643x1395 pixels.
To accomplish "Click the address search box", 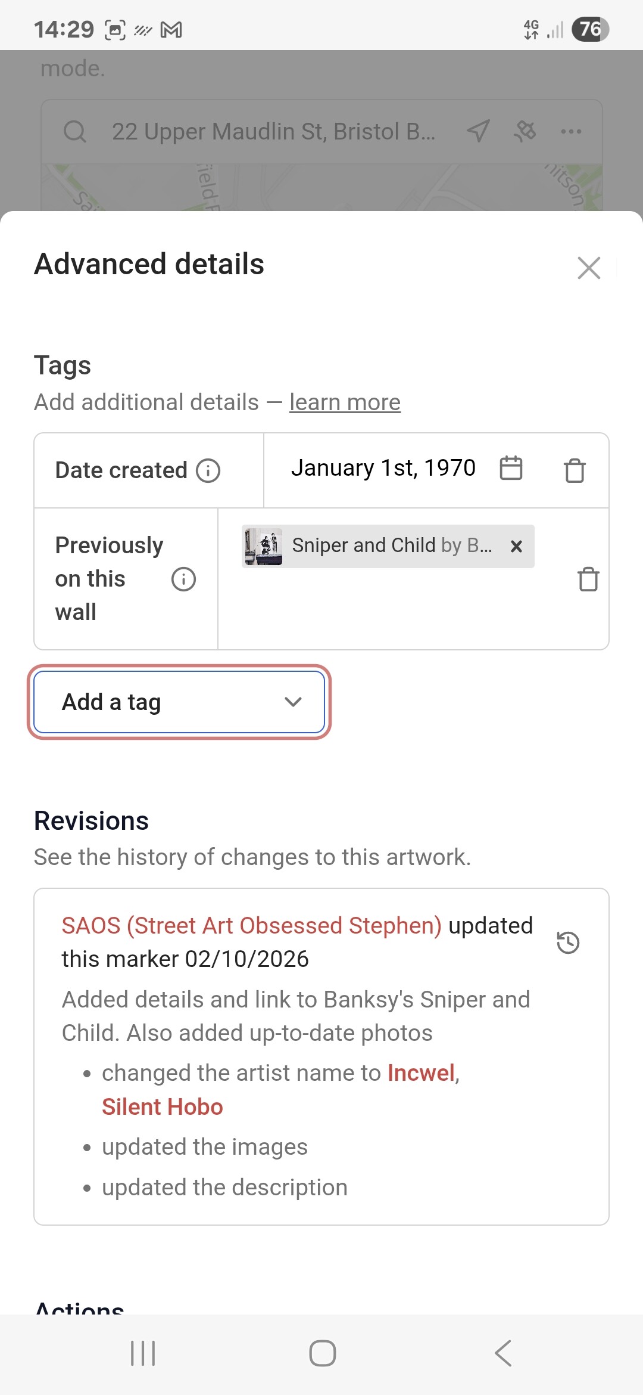I will [273, 132].
